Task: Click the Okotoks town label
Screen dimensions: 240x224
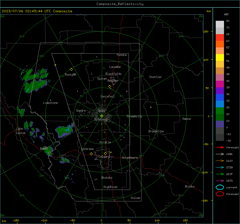Action: [x=107, y=178]
